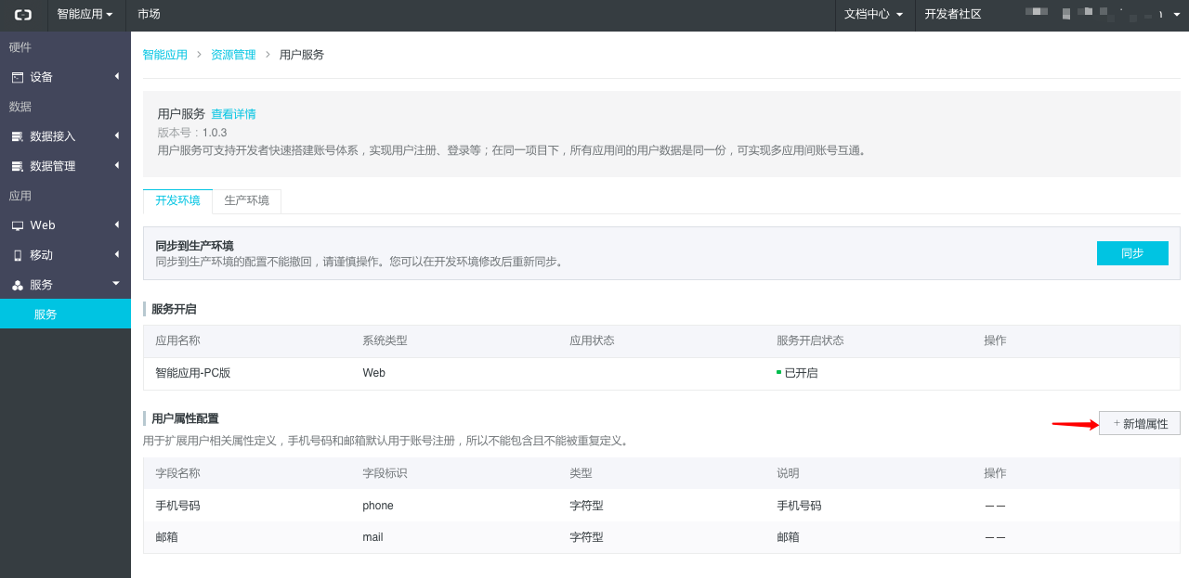Click the 设备 device icon in sidebar

tap(18, 78)
